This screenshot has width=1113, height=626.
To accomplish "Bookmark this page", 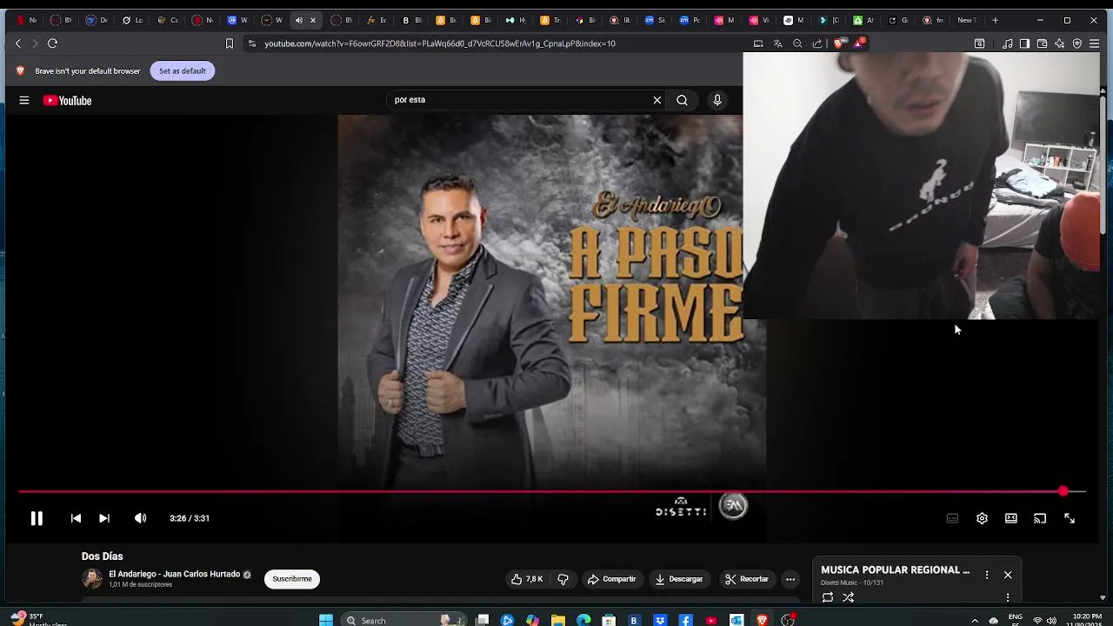I will (x=230, y=43).
